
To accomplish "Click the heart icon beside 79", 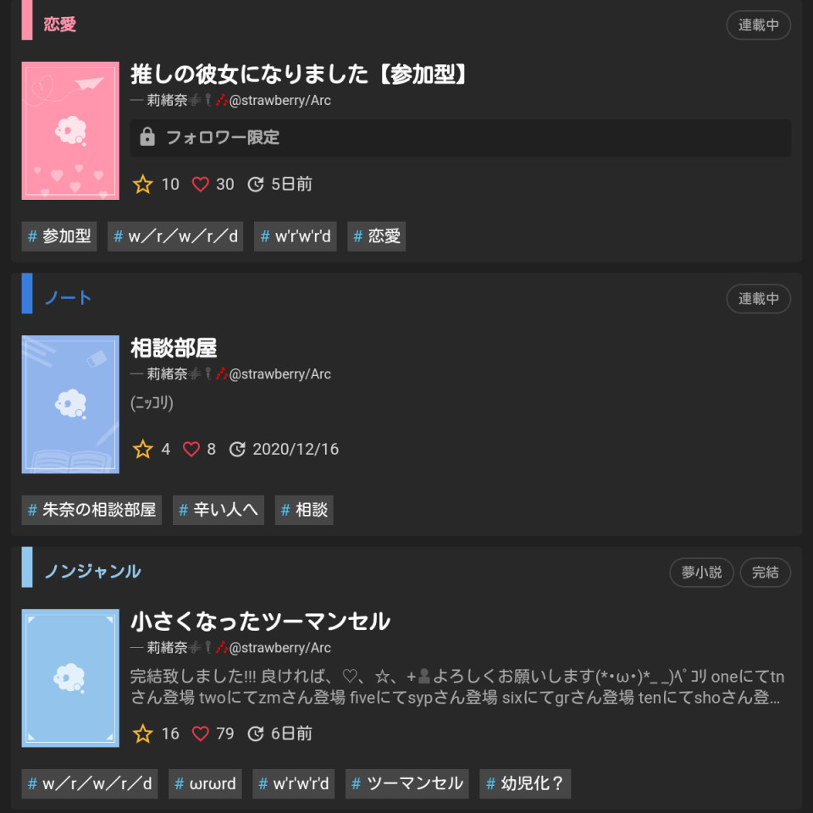I will click(x=200, y=733).
